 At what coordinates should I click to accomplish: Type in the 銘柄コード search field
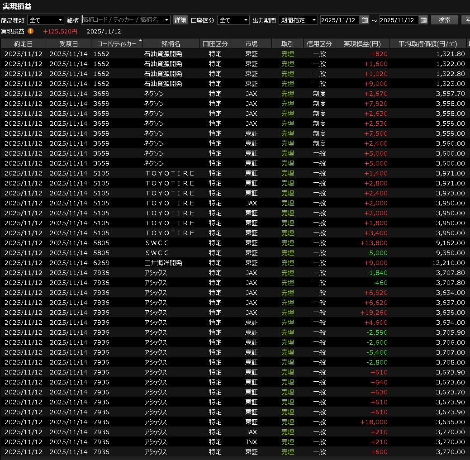click(x=121, y=20)
